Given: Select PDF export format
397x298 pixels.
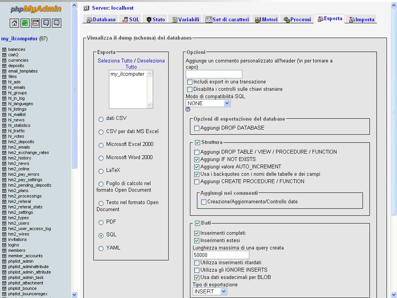Looking at the screenshot, I should [x=101, y=222].
